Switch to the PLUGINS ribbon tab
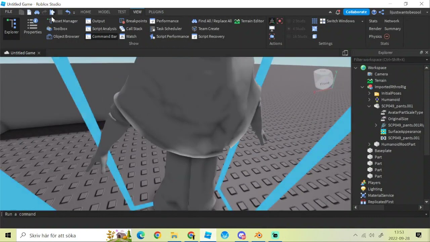The width and height of the screenshot is (430, 242). pyautogui.click(x=156, y=12)
